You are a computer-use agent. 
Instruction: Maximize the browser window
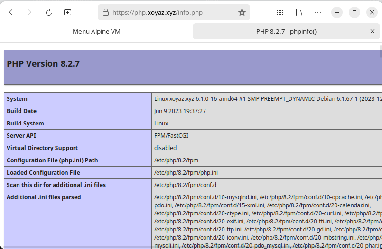(x=354, y=12)
